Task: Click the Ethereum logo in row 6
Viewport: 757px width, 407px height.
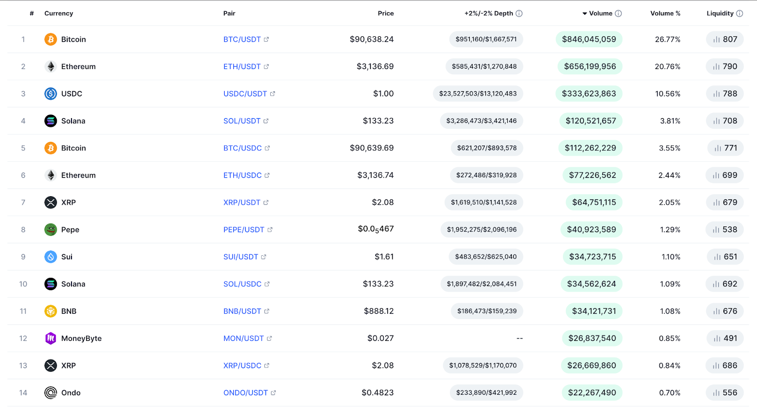Action: 51,175
